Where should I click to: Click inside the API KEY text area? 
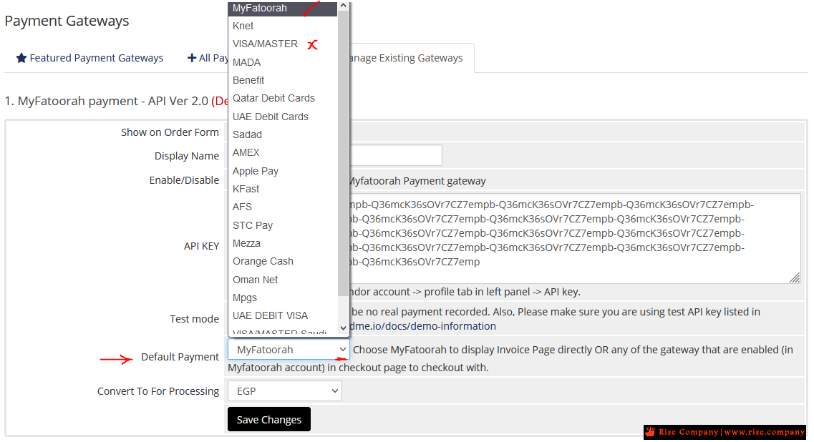click(x=574, y=239)
